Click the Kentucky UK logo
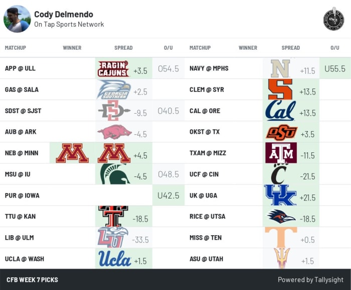351x290 pixels. (x=280, y=196)
